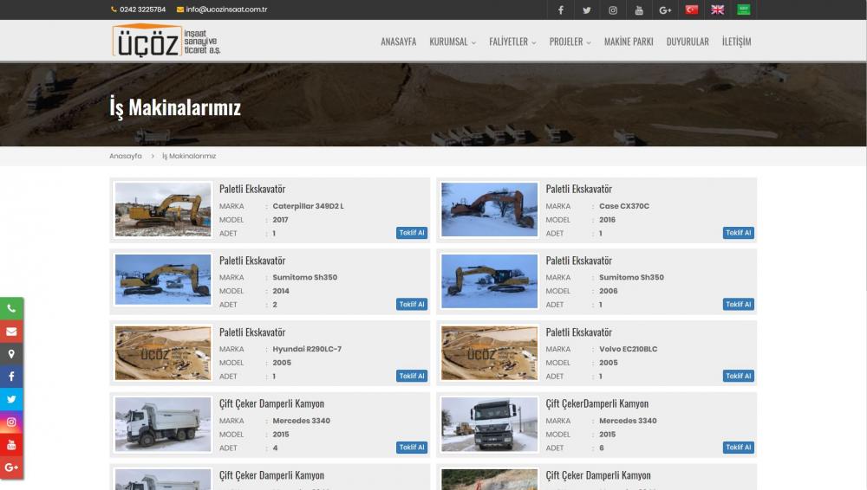This screenshot has height=490, width=867.
Task: Click the map pin icon in left sidebar
Action: coord(11,354)
